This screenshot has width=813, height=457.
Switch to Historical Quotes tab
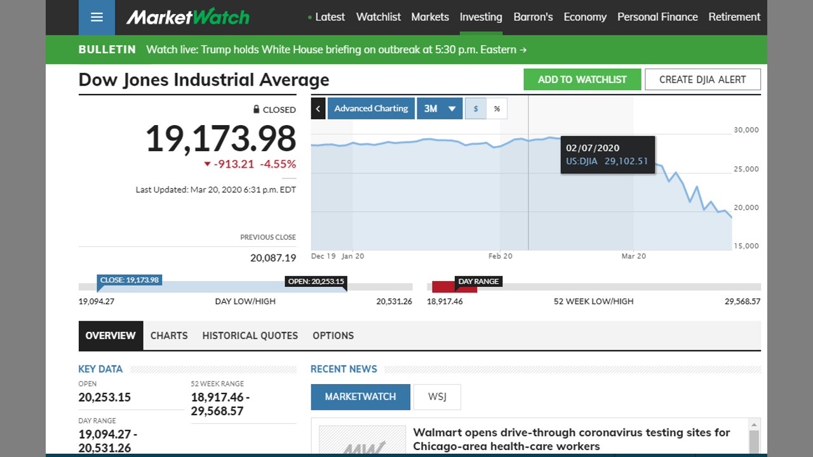coord(250,336)
